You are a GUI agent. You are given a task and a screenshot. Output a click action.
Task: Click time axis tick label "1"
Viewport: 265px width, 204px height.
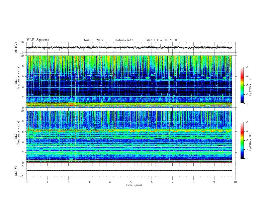pyautogui.click(x=47, y=182)
